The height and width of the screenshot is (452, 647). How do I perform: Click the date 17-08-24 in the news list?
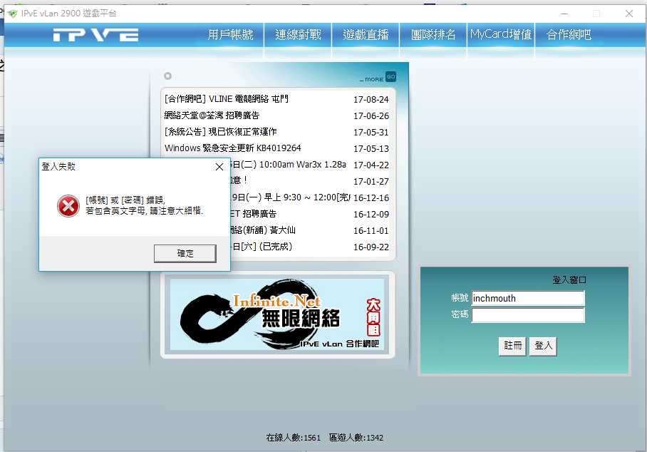pos(371,100)
